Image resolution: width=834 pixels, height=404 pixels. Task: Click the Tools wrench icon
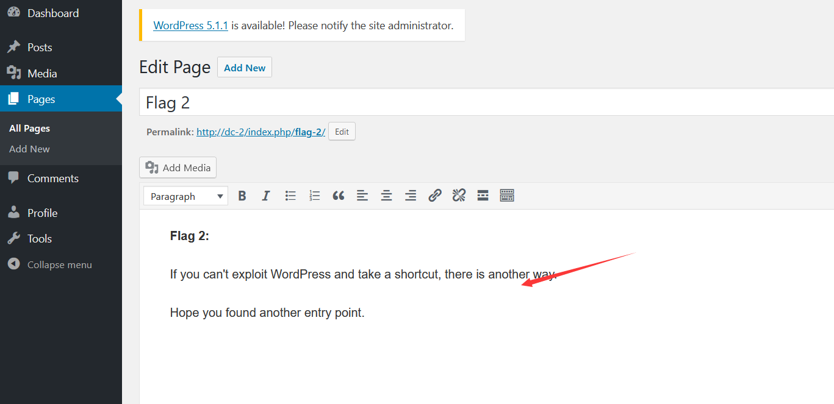(13, 238)
